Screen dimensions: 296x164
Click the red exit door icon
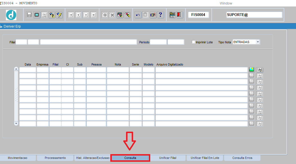tap(179, 15)
